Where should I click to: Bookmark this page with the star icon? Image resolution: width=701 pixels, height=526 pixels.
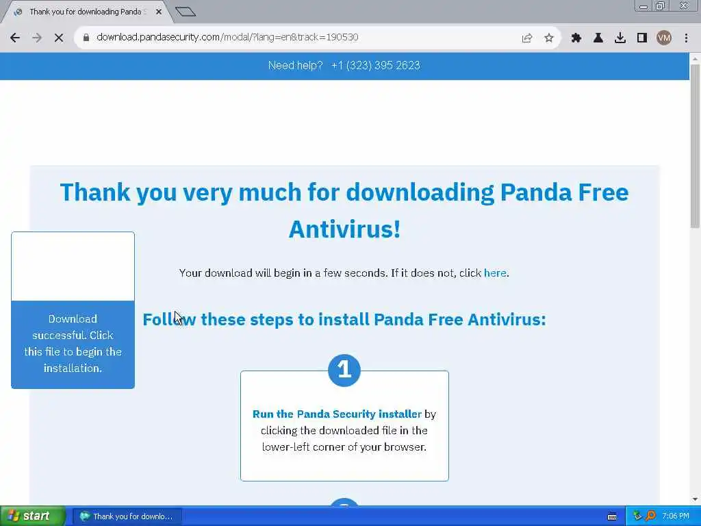coord(549,38)
